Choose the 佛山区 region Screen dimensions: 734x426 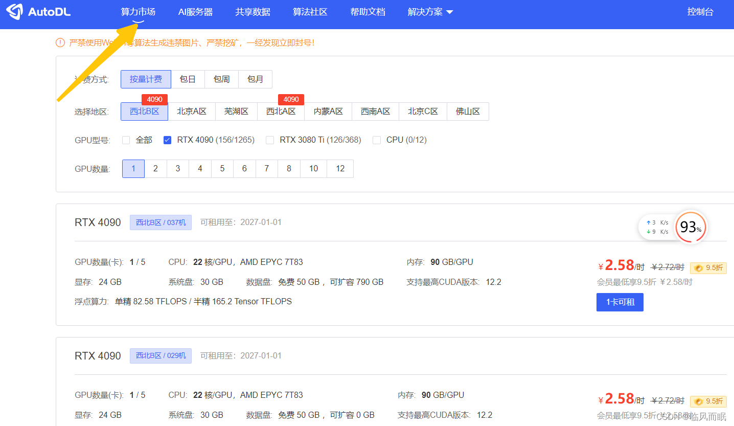pos(468,111)
